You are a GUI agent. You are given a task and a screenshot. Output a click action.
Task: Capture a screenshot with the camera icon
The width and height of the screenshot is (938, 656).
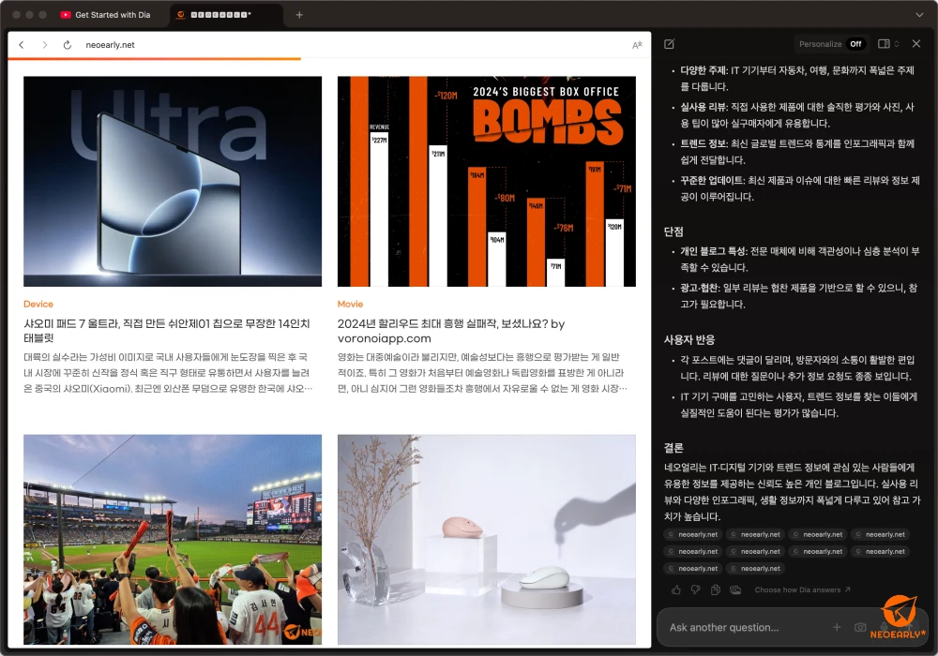859,627
